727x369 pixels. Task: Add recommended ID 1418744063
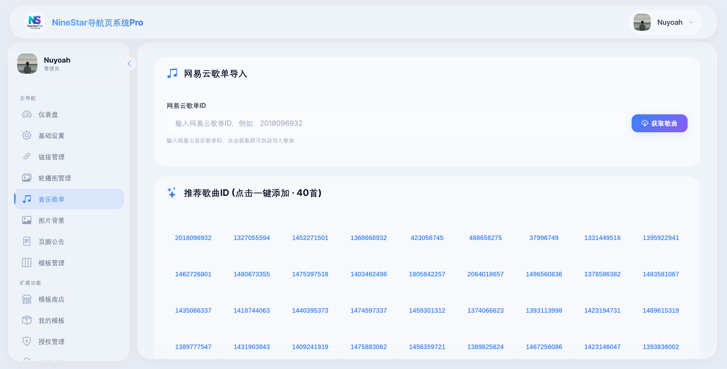pos(252,311)
